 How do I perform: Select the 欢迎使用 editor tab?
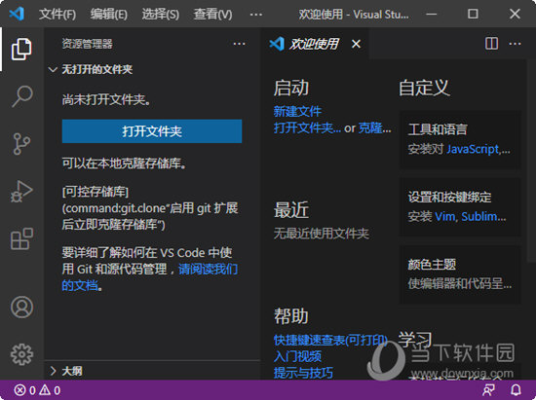point(315,44)
